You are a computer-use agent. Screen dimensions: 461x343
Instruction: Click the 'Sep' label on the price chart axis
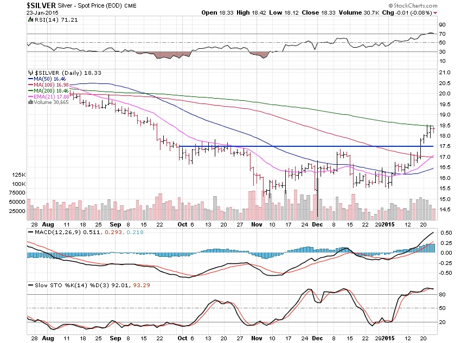pos(115,224)
